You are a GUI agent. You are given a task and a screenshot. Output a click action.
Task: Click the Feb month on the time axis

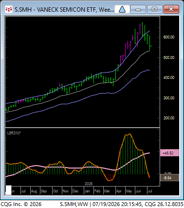(97, 191)
